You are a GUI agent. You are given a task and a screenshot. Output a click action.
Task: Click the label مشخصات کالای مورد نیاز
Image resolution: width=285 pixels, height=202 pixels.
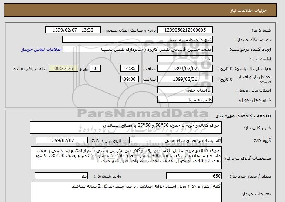coord(247,158)
